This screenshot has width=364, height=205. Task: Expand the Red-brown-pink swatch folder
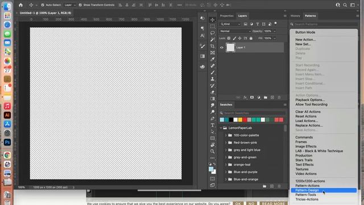(226, 143)
